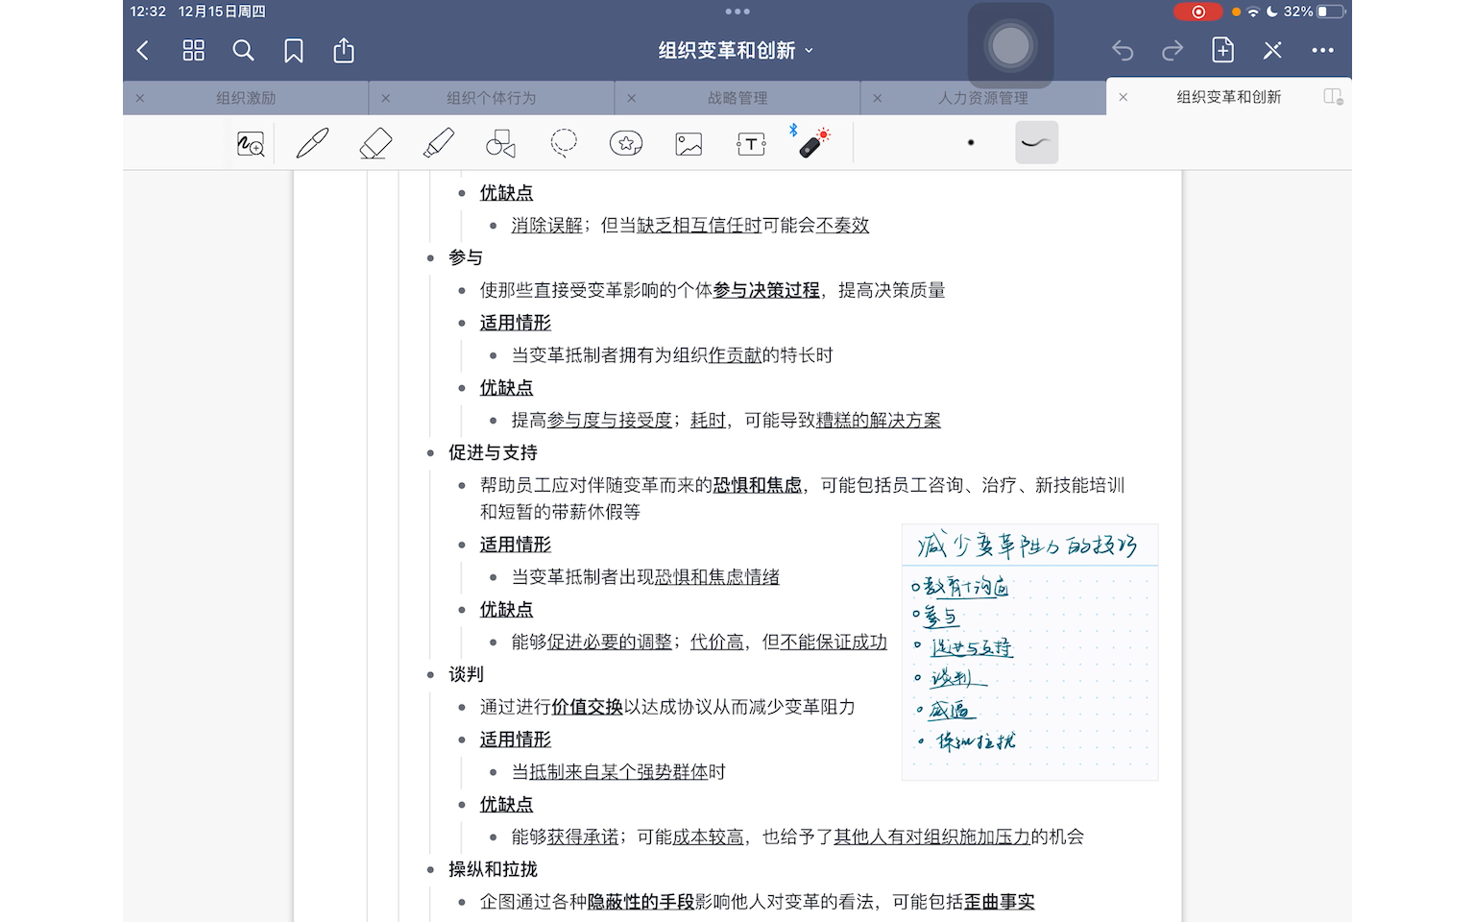Open the share/export menu
The height and width of the screenshot is (922, 1475).
(x=344, y=50)
